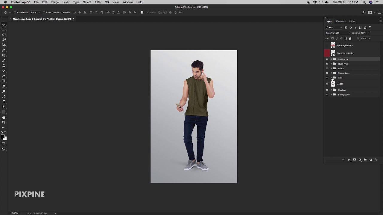
Task: Open the Pass Through blend mode dropdown
Action: click(338, 33)
